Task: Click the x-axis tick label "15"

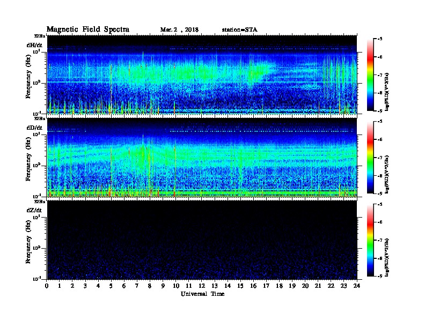Action: [240, 286]
